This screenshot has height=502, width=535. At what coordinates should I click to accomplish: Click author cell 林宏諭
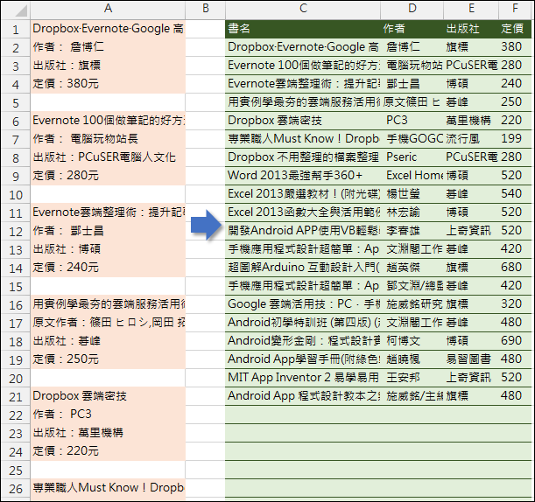pyautogui.click(x=412, y=213)
